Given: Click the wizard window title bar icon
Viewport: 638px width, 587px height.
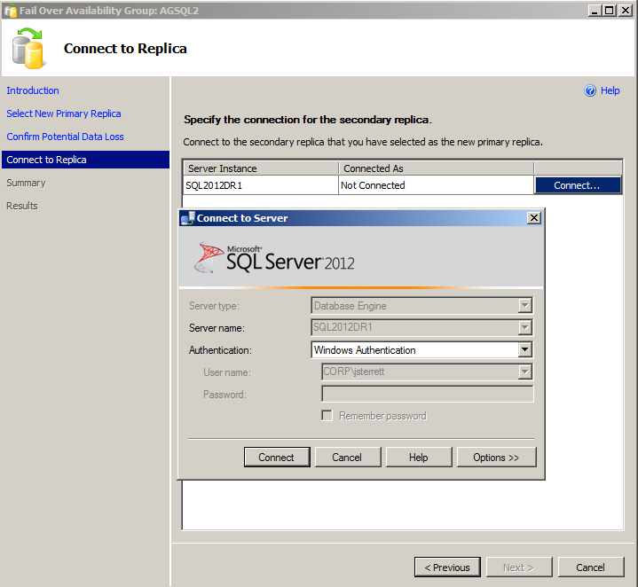Looking at the screenshot, I should coord(10,10).
